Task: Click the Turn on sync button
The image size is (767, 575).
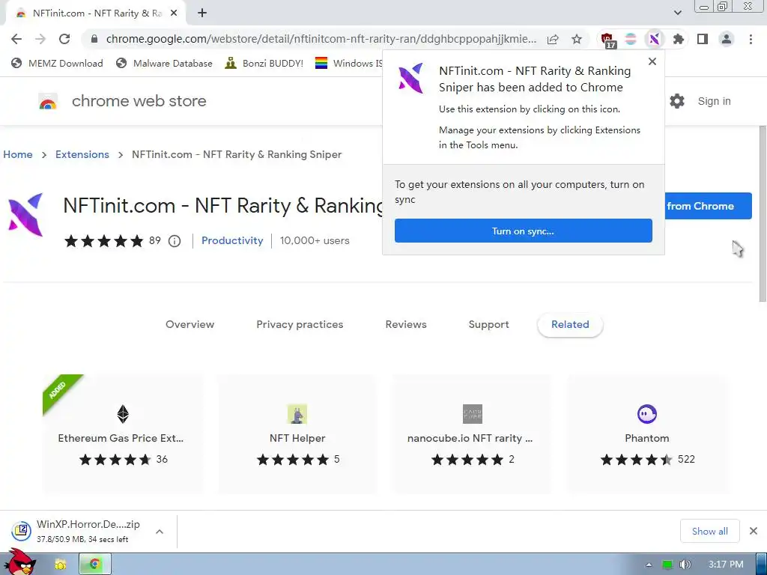Action: (524, 231)
